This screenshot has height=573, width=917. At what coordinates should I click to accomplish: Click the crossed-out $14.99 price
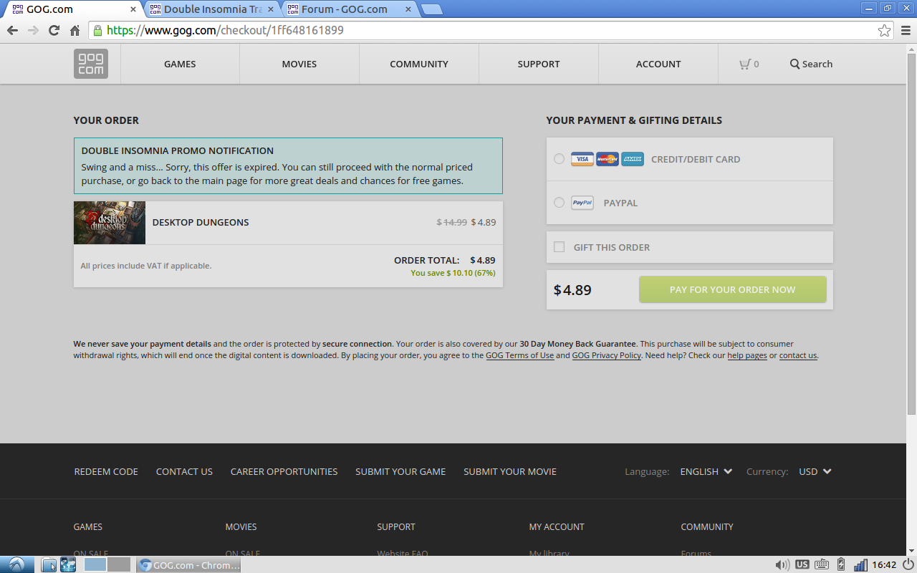point(452,222)
